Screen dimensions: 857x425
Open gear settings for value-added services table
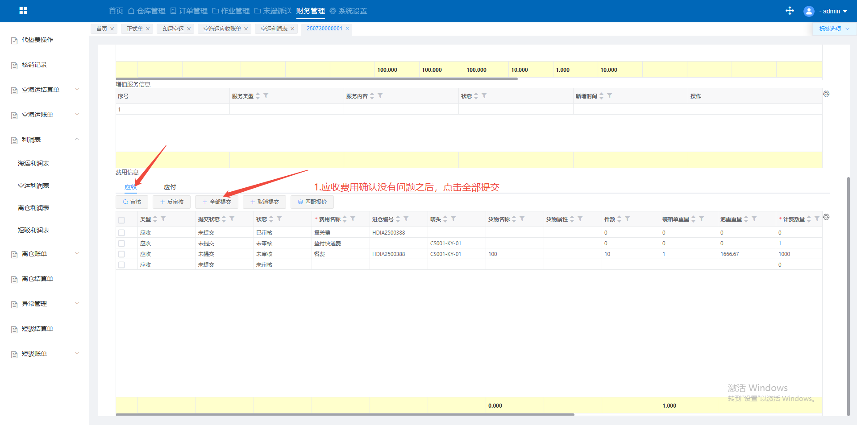(826, 94)
